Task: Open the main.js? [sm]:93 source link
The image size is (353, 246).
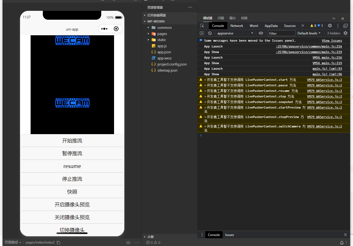Action: pos(327,69)
